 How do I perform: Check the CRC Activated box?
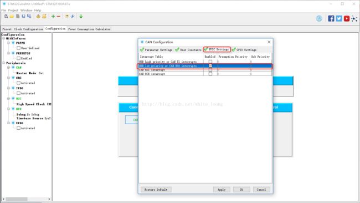18,83
